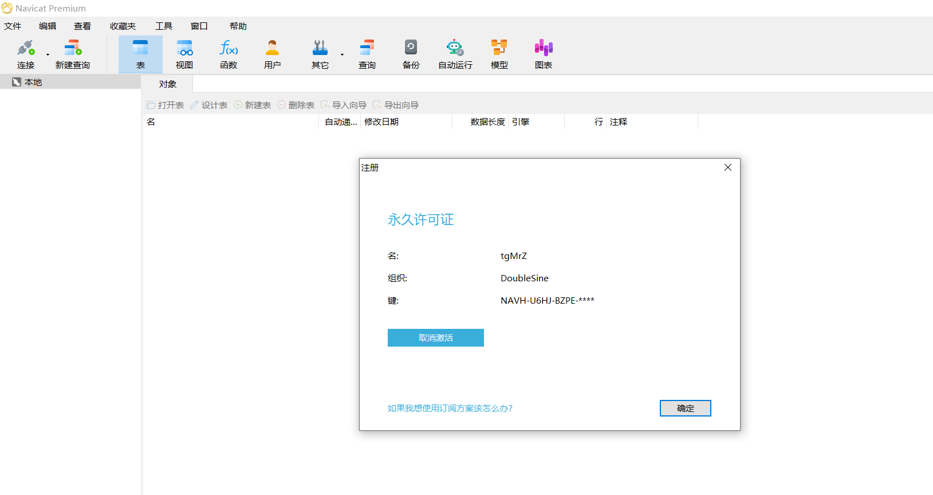Sort by the 数据长度 column header

coord(481,122)
